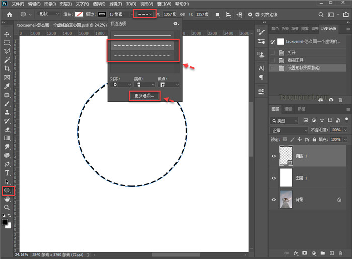
Task: Toggle lock transparent pixels
Action: coord(285,139)
